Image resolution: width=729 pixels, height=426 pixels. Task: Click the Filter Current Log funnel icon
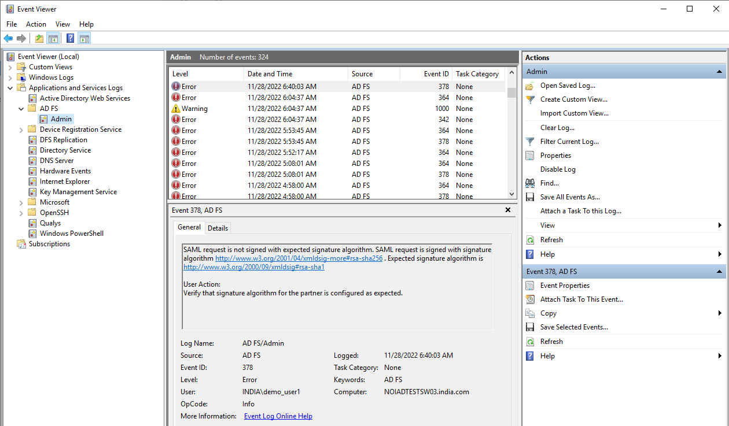[x=530, y=142]
